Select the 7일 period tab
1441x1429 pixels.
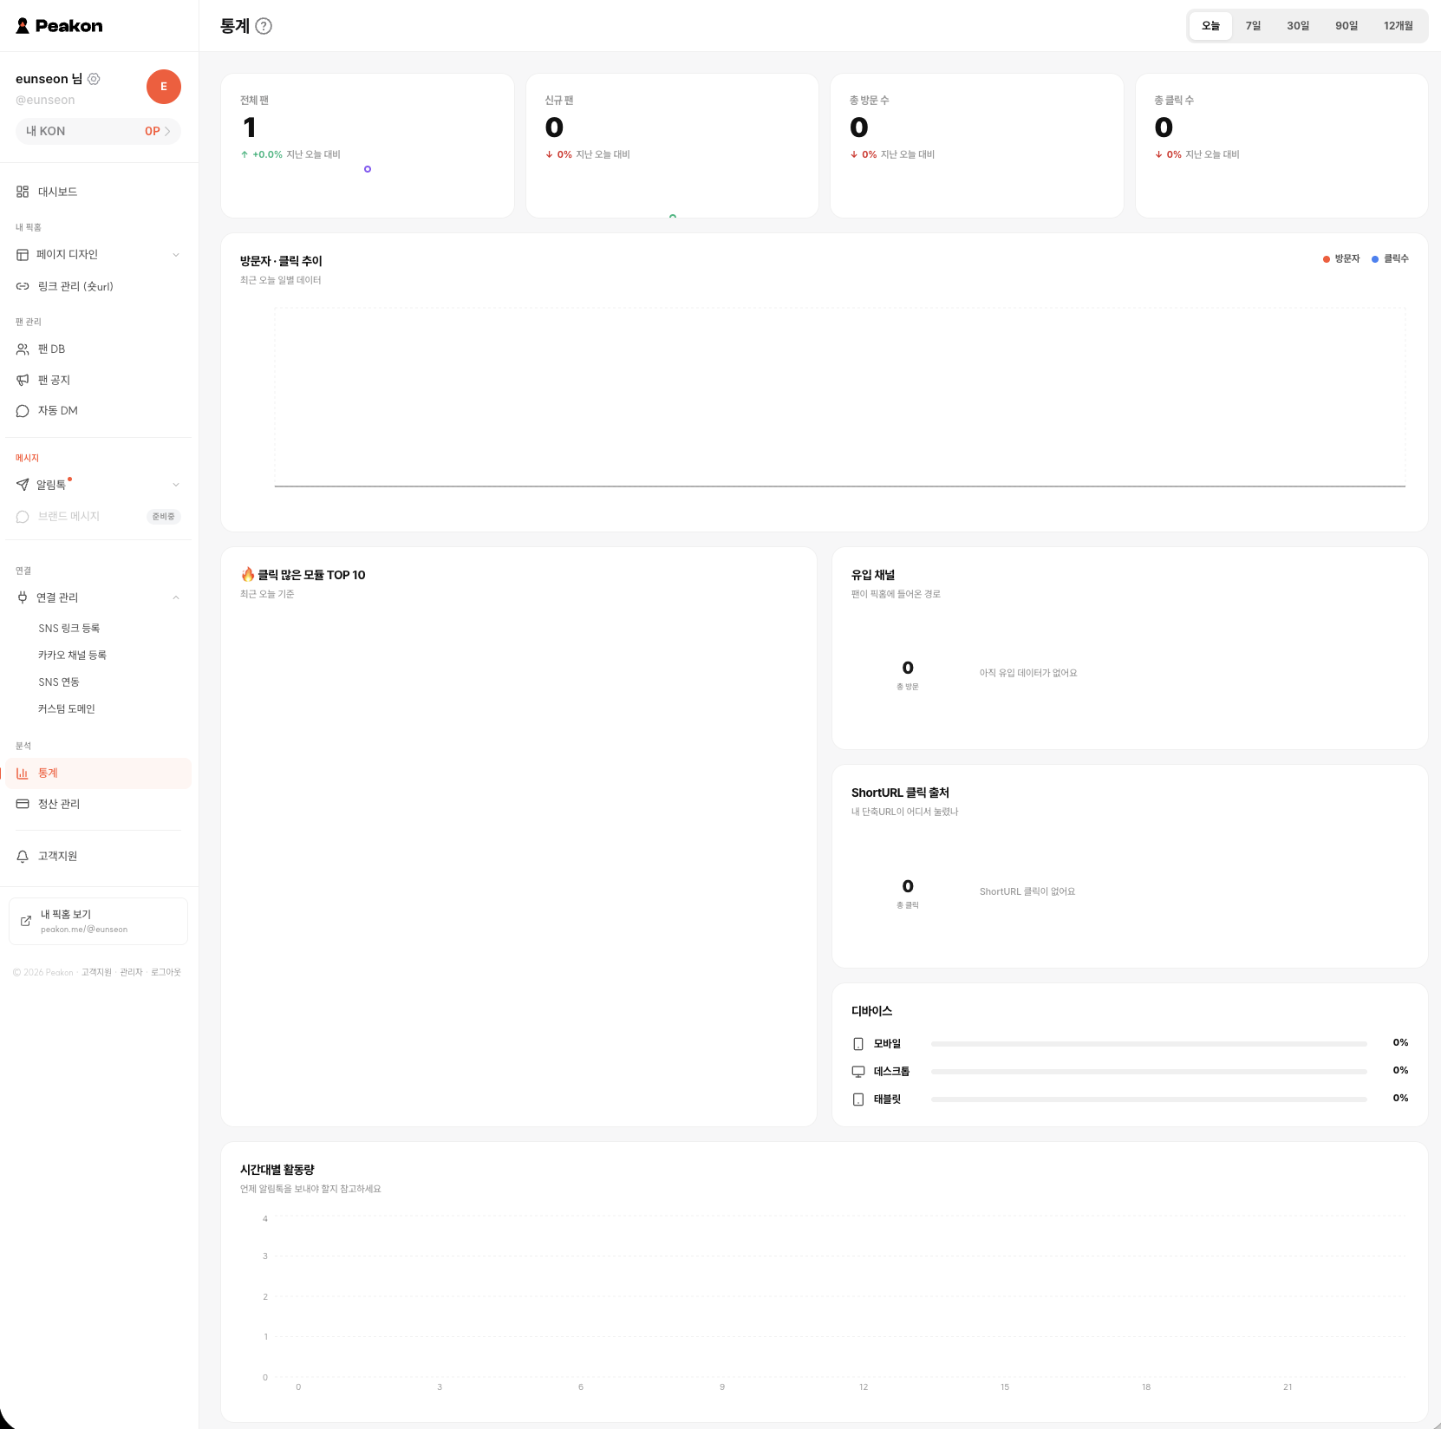[1253, 26]
